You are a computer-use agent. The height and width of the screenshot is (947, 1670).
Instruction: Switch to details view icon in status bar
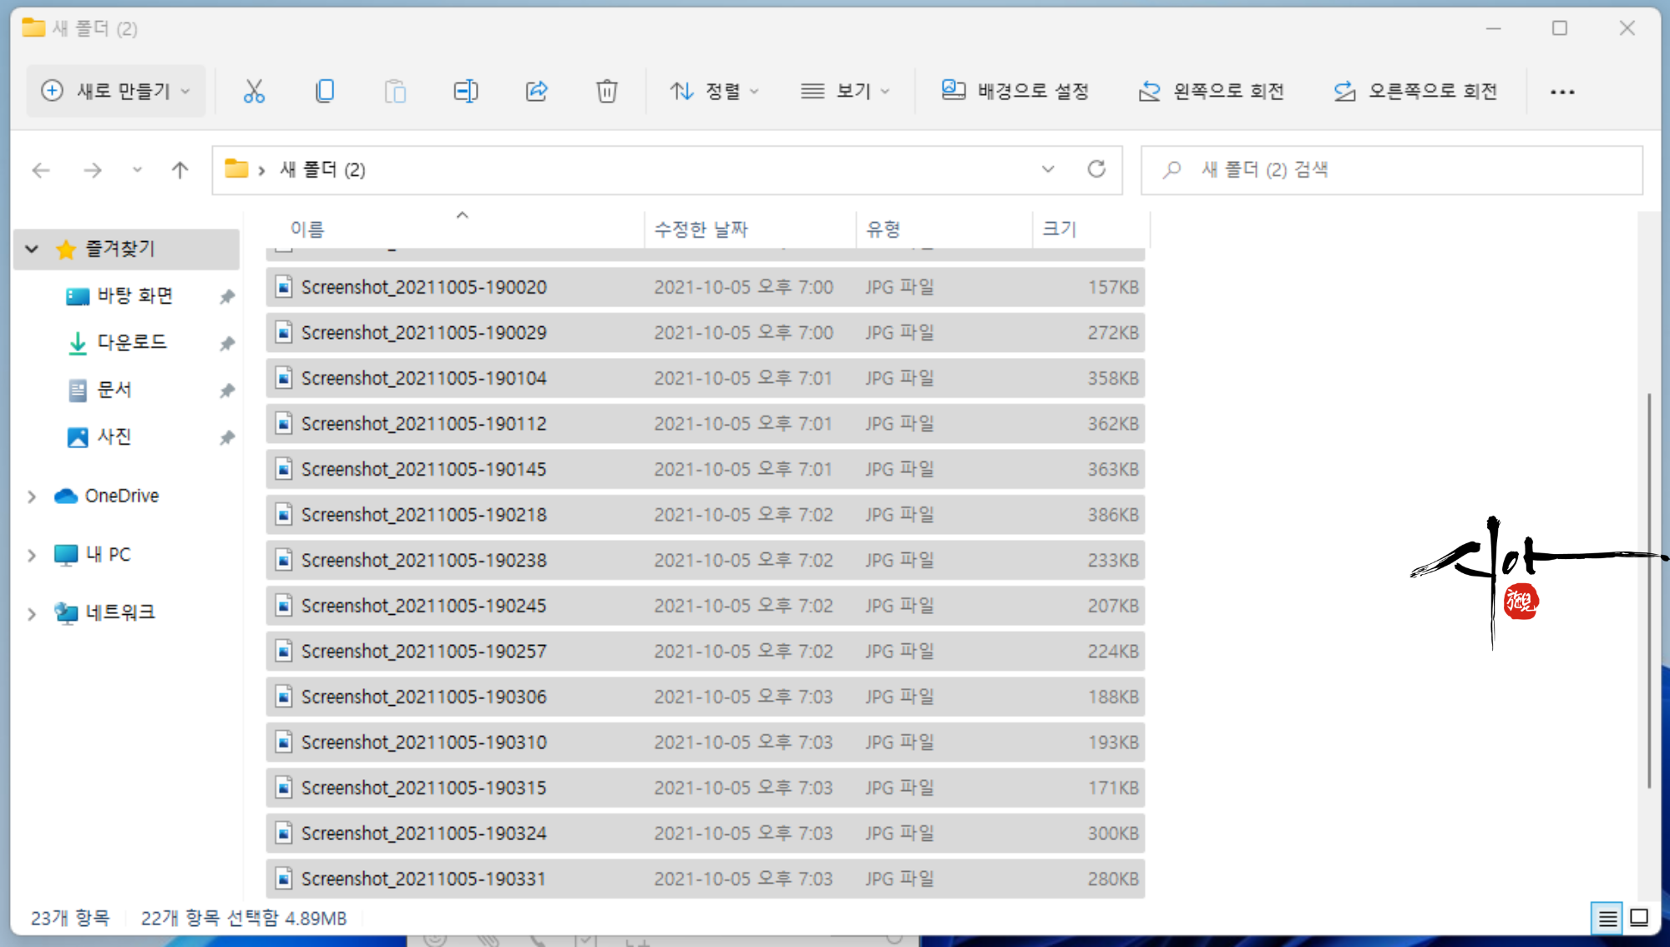click(x=1607, y=919)
